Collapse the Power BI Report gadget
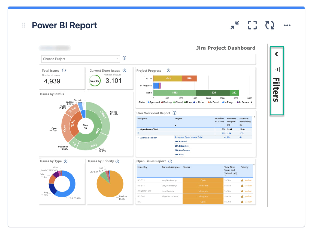 pos(235,25)
